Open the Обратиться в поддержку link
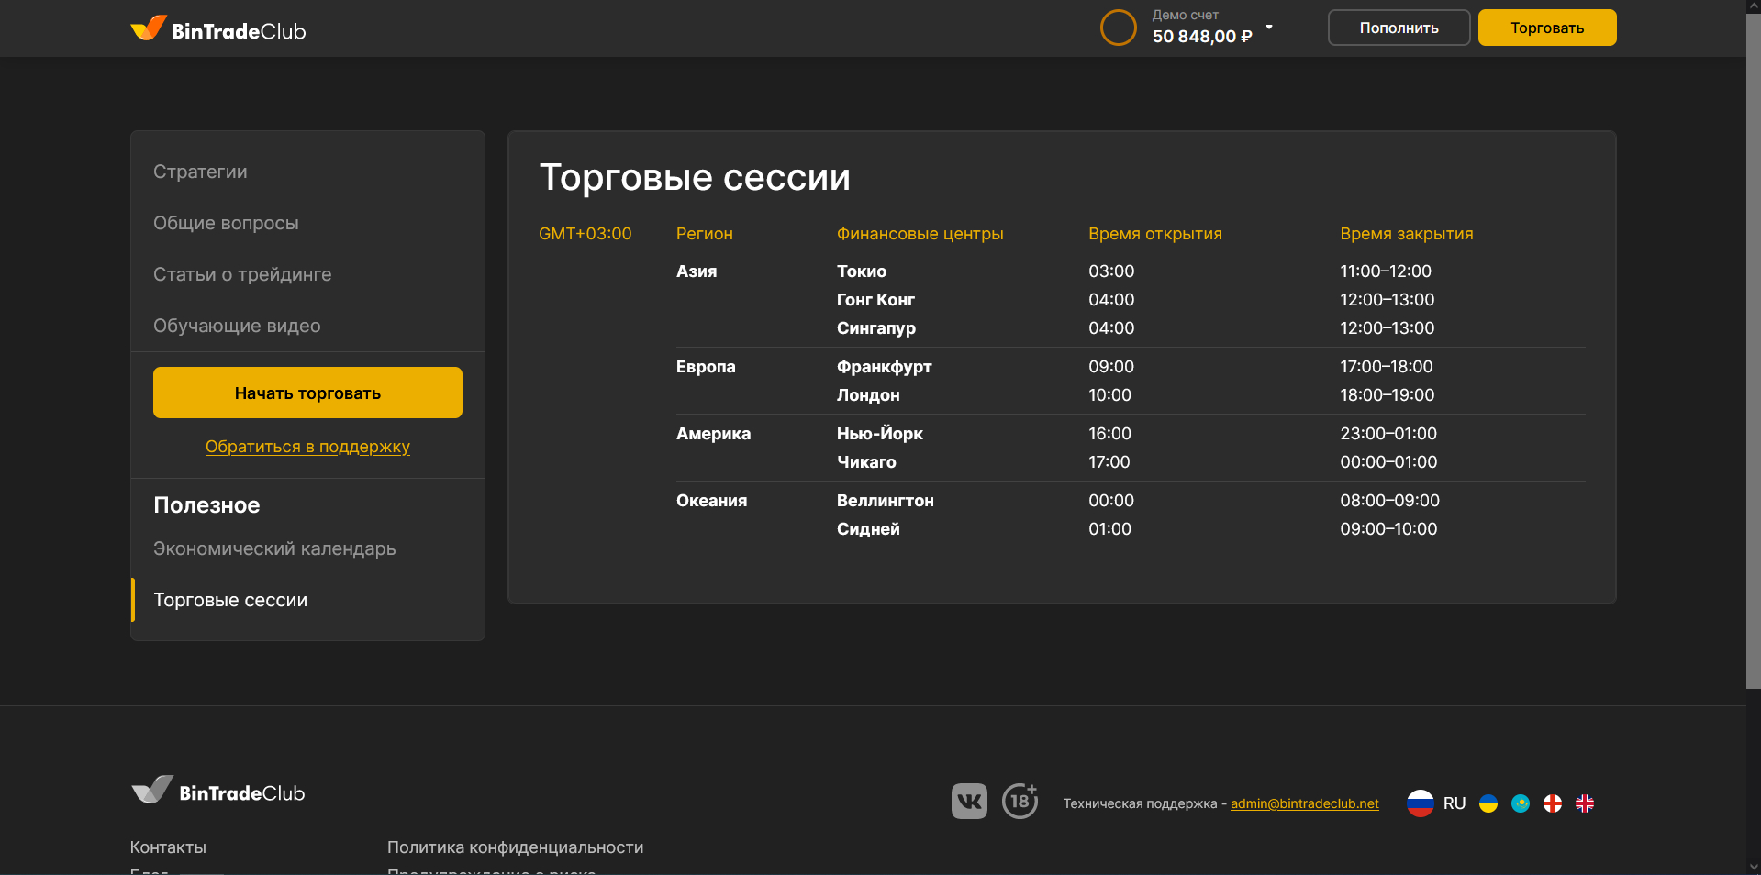Image resolution: width=1761 pixels, height=875 pixels. point(307,447)
